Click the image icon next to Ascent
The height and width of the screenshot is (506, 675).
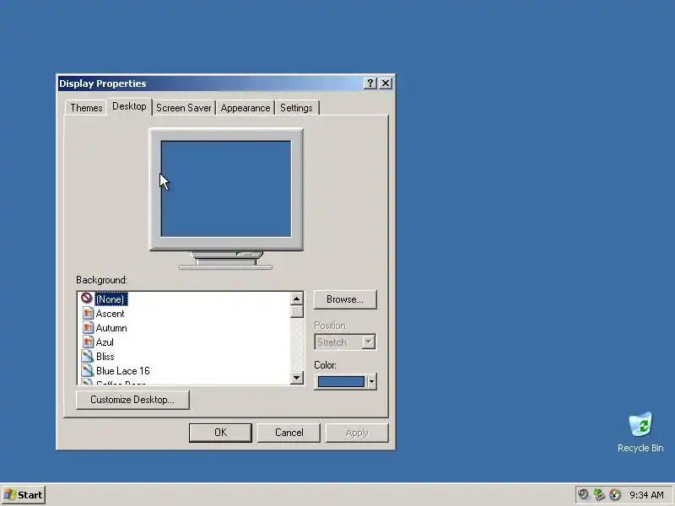pos(88,314)
